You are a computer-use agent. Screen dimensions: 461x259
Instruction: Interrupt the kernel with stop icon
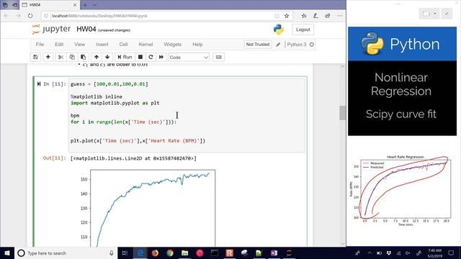pos(140,57)
